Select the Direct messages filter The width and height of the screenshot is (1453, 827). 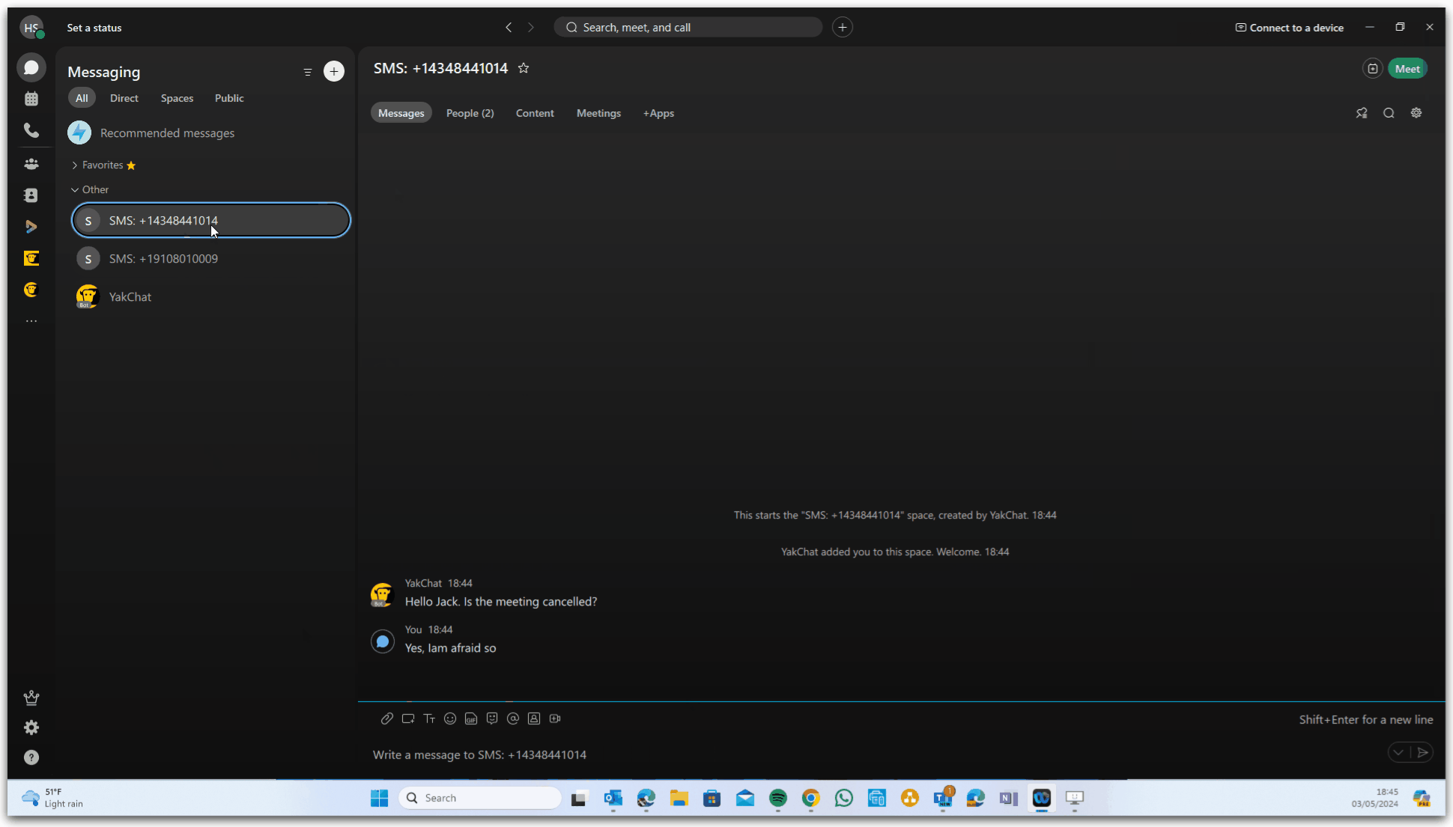point(124,98)
